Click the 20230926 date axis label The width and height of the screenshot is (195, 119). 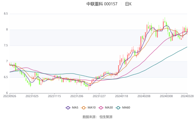pos(9,96)
